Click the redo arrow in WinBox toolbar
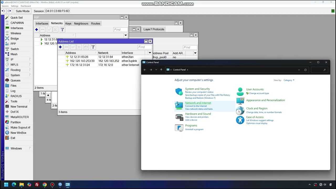This screenshot has width=336, height=189. click(9, 11)
